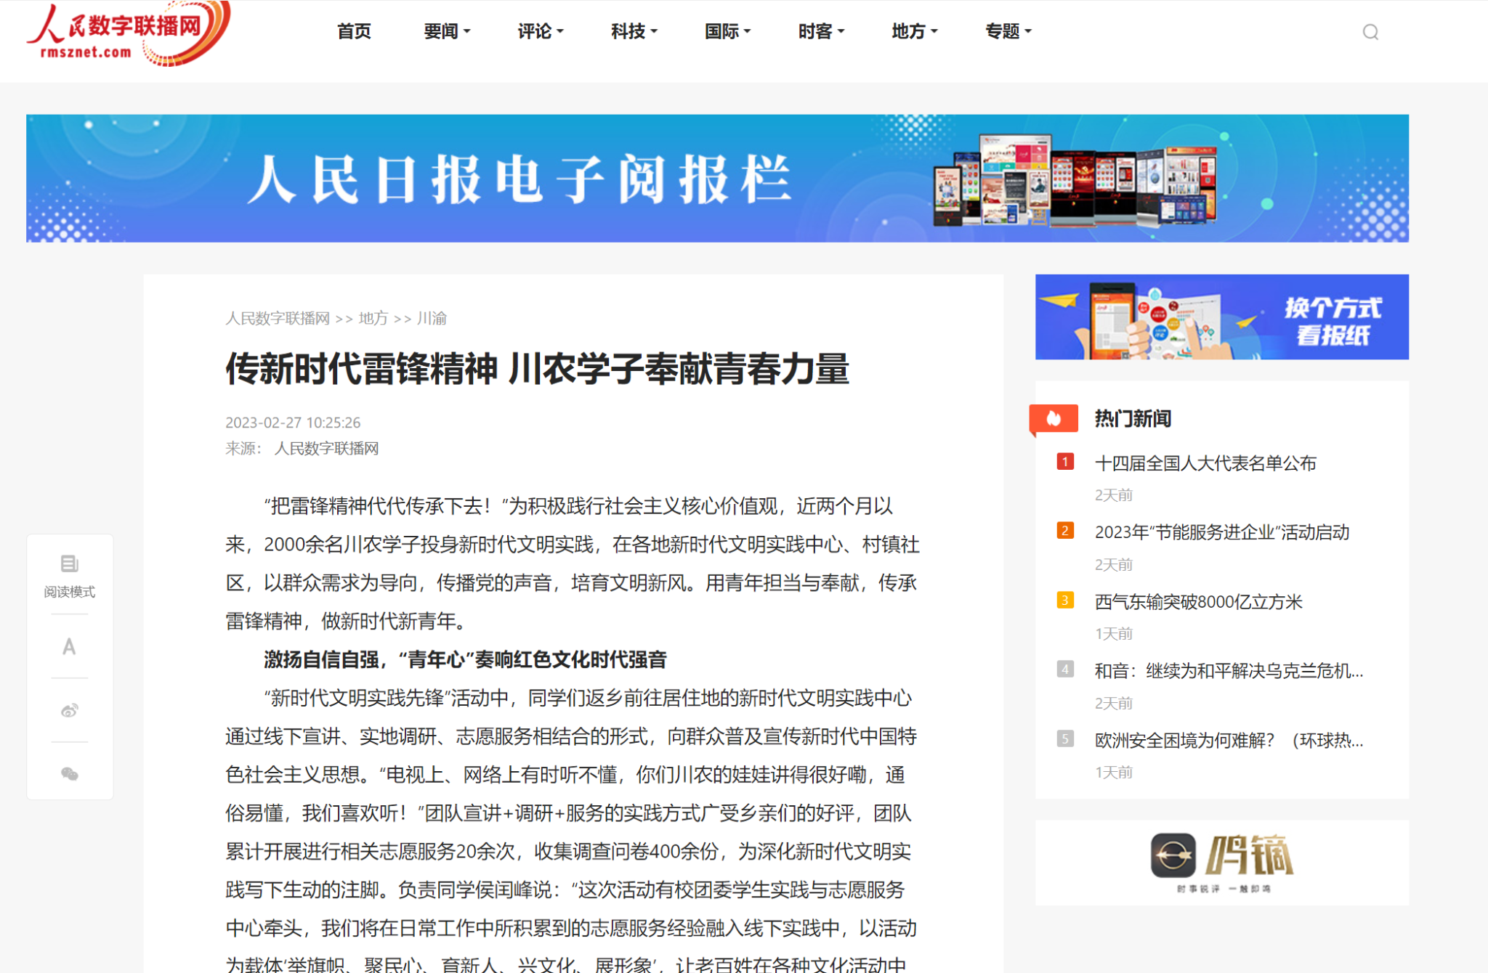Share article via Weibo icon
Screen dimensions: 1488x973
tap(69, 710)
